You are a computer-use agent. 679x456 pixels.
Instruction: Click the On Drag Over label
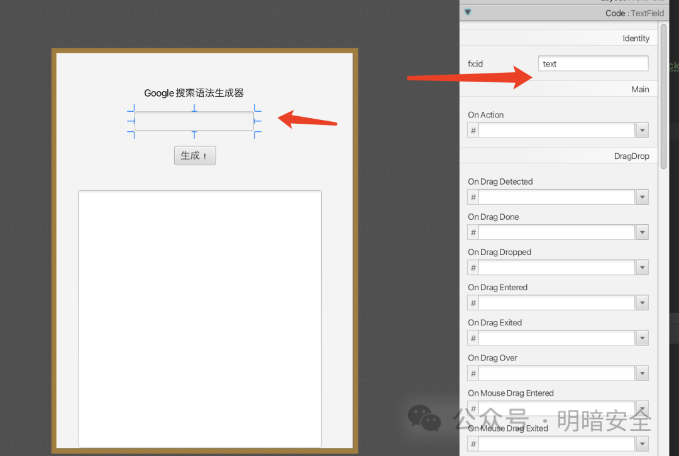pyautogui.click(x=492, y=358)
